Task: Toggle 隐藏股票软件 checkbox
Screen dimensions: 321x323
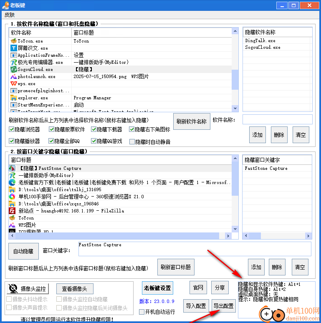Action: pyautogui.click(x=51, y=129)
